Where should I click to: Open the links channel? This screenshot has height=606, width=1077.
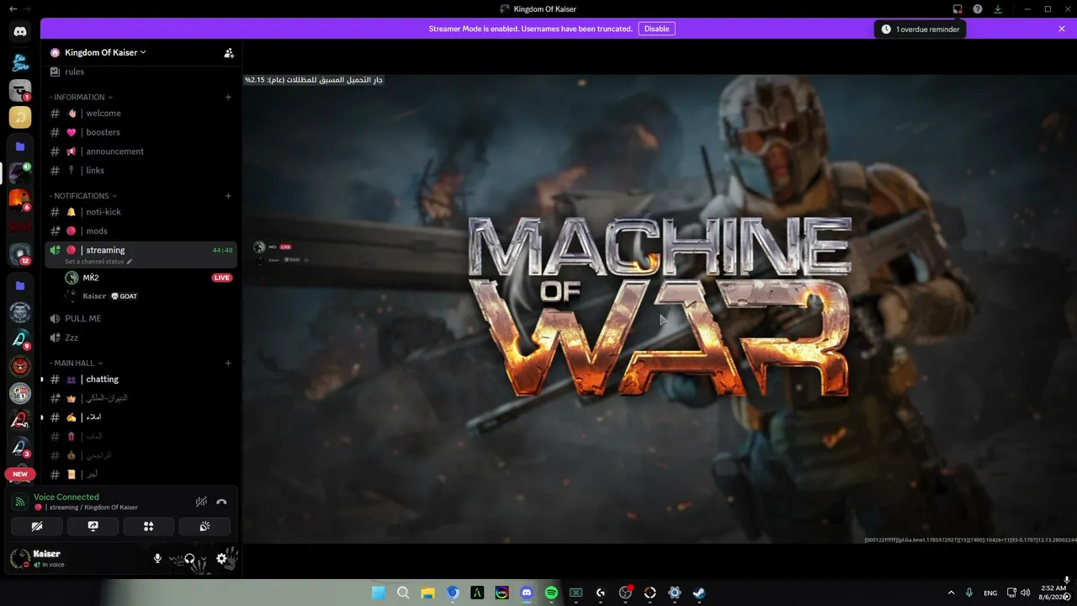click(141, 171)
